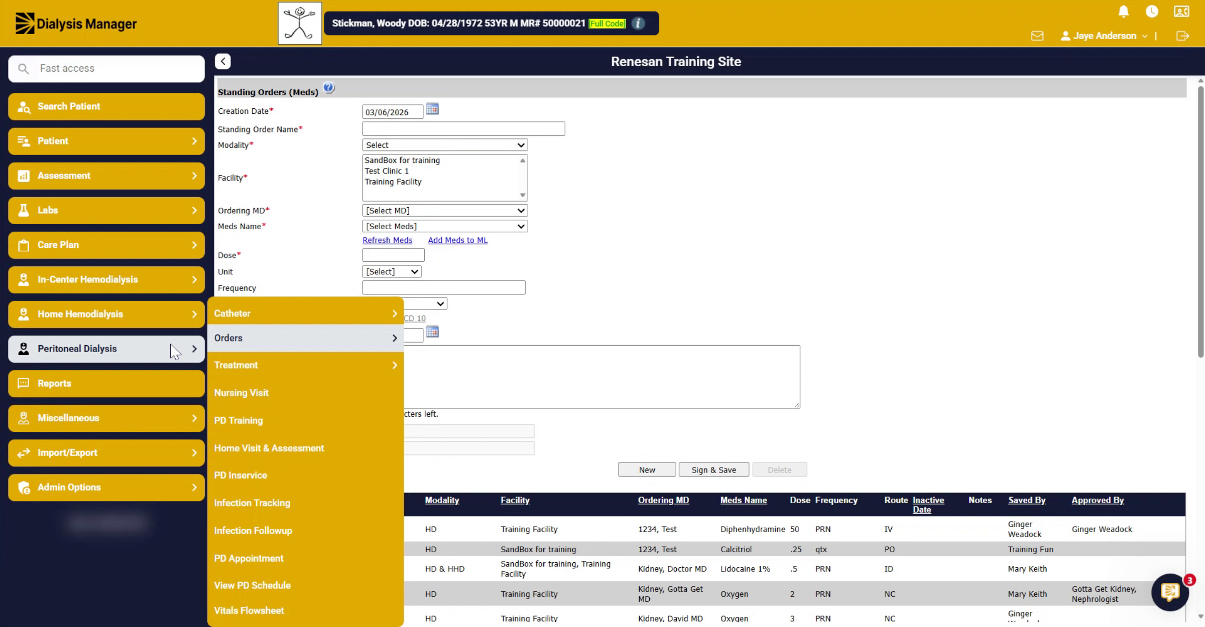Click the Refresh Meds link

(387, 240)
